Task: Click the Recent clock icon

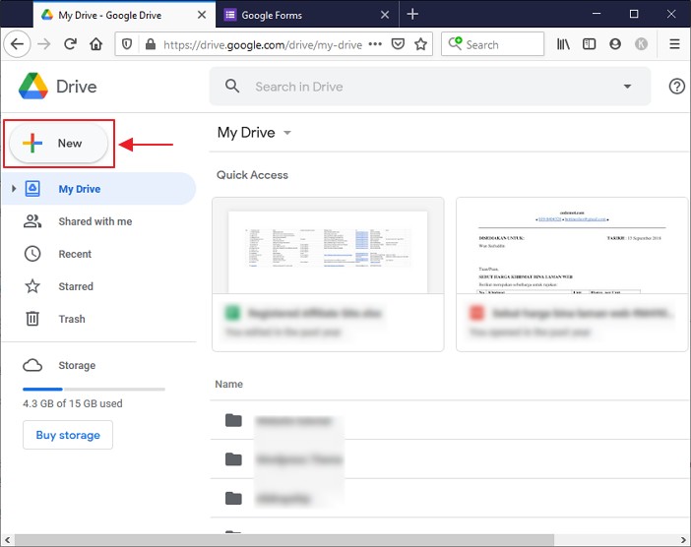Action: click(32, 254)
